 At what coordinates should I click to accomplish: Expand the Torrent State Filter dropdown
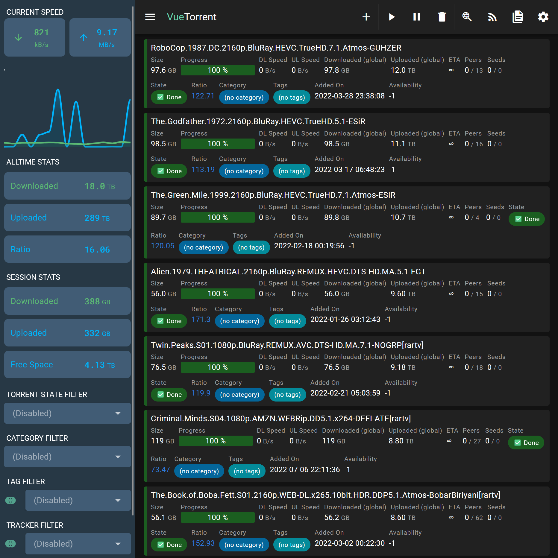point(67,413)
